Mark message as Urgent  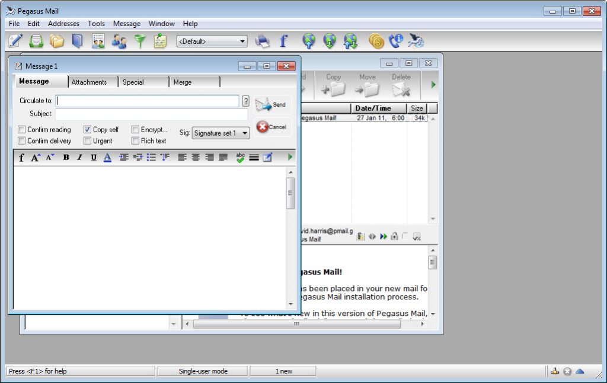pos(88,141)
